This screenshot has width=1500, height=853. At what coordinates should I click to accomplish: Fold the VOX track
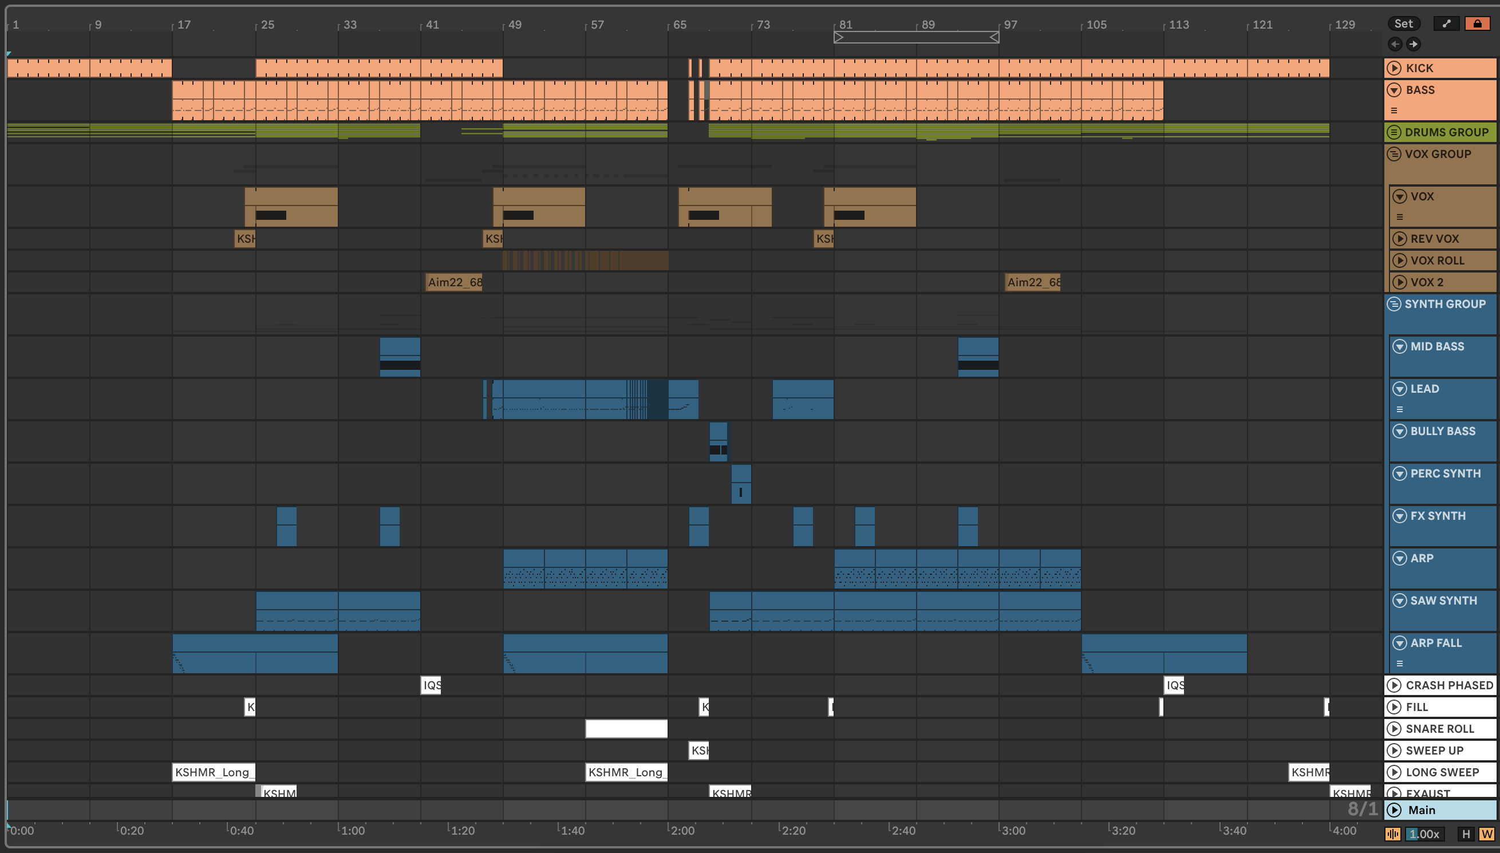pyautogui.click(x=1400, y=196)
